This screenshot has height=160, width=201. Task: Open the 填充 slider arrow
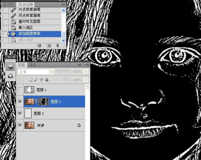[x=86, y=80]
